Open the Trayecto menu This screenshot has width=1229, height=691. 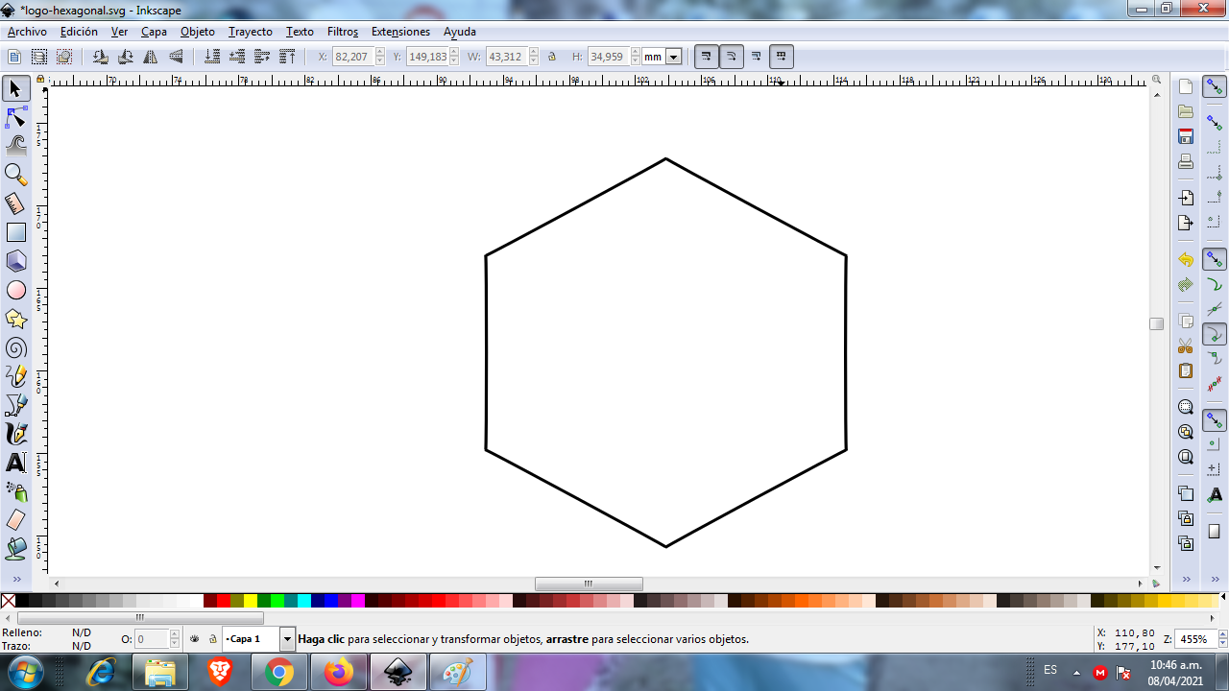click(x=251, y=32)
